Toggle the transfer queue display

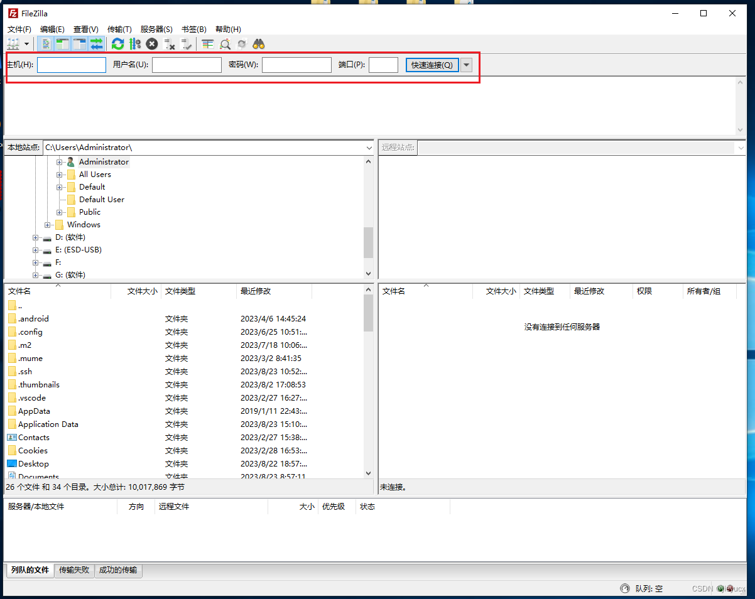tap(96, 44)
